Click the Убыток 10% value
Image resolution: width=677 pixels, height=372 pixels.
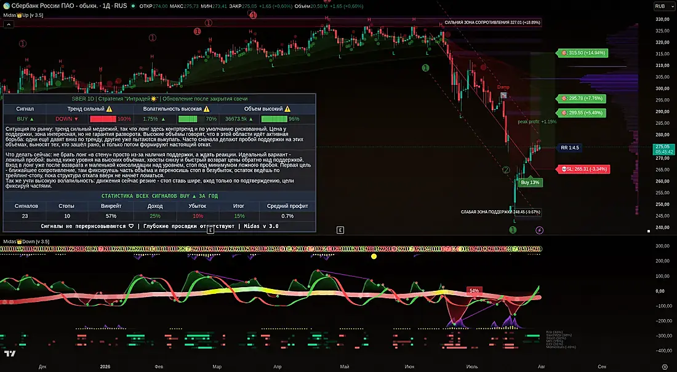(198, 216)
